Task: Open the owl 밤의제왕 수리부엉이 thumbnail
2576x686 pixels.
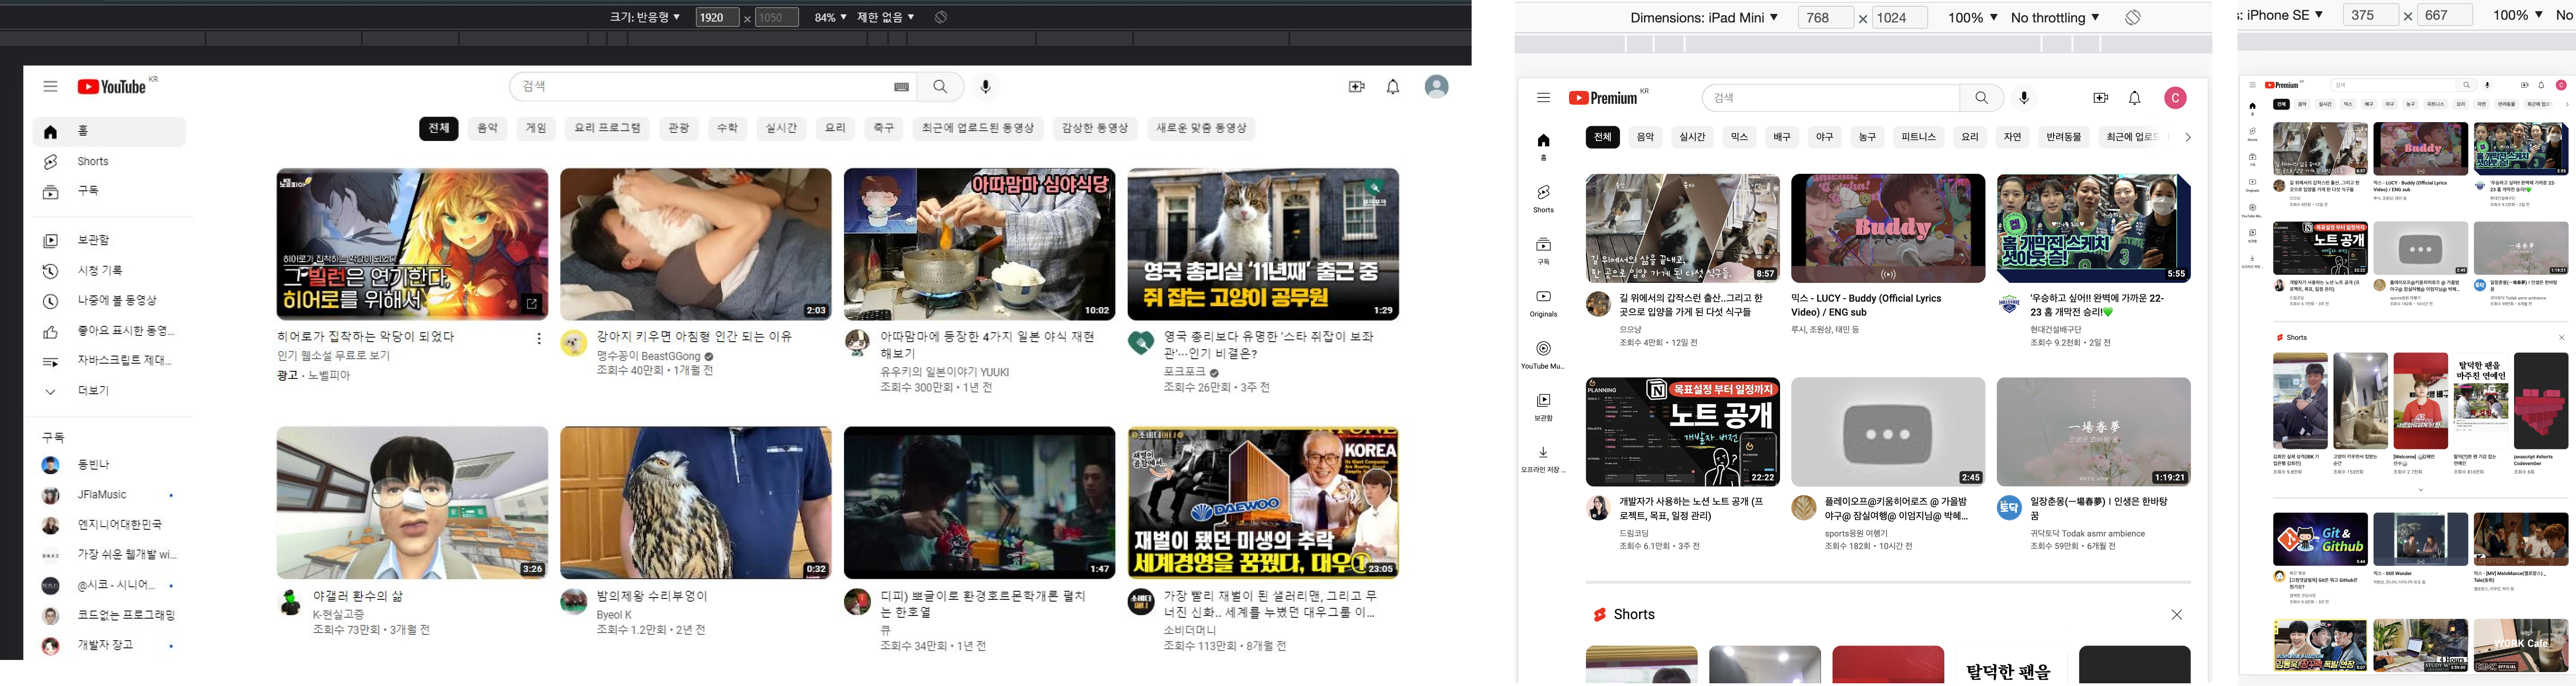Action: pyautogui.click(x=695, y=503)
